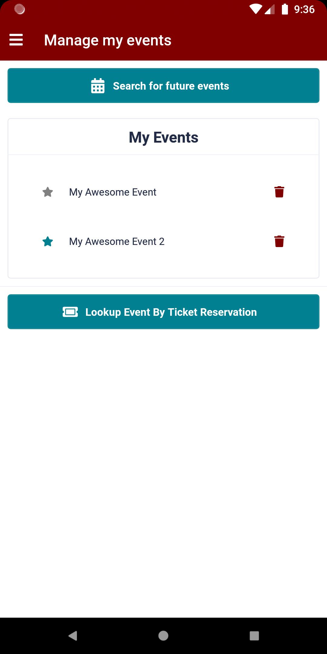Toggle favorite star for My Awesome Event
This screenshot has width=327, height=654.
[48, 192]
